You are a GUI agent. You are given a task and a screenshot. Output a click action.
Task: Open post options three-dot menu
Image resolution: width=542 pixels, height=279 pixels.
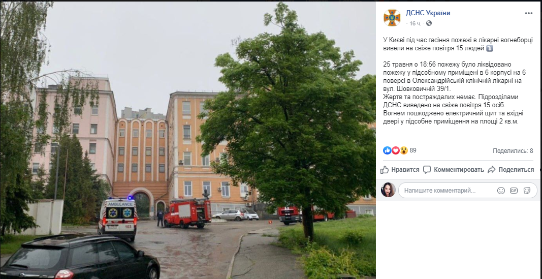pyautogui.click(x=528, y=13)
